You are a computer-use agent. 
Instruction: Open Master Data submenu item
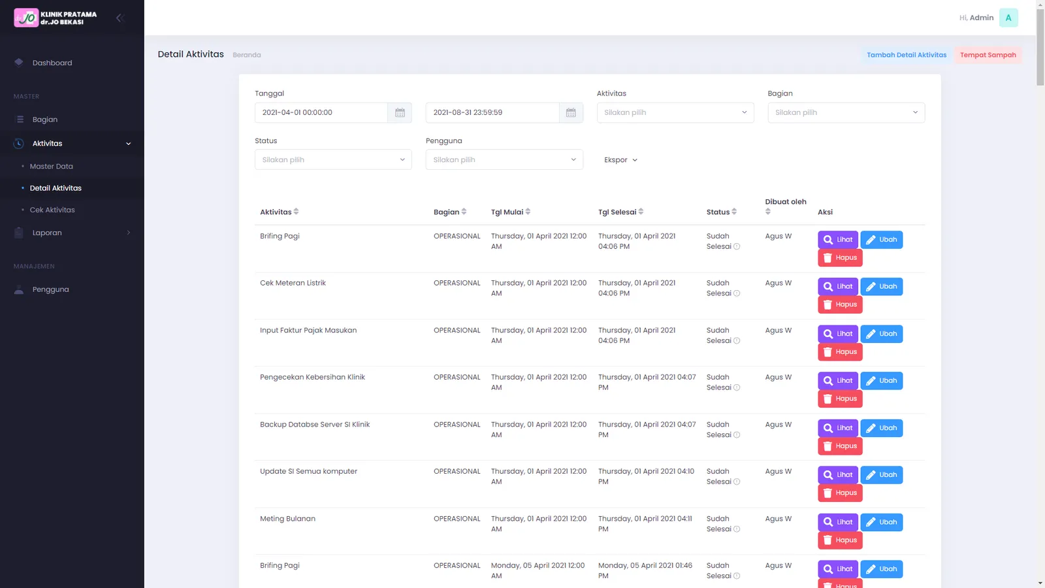52,167
